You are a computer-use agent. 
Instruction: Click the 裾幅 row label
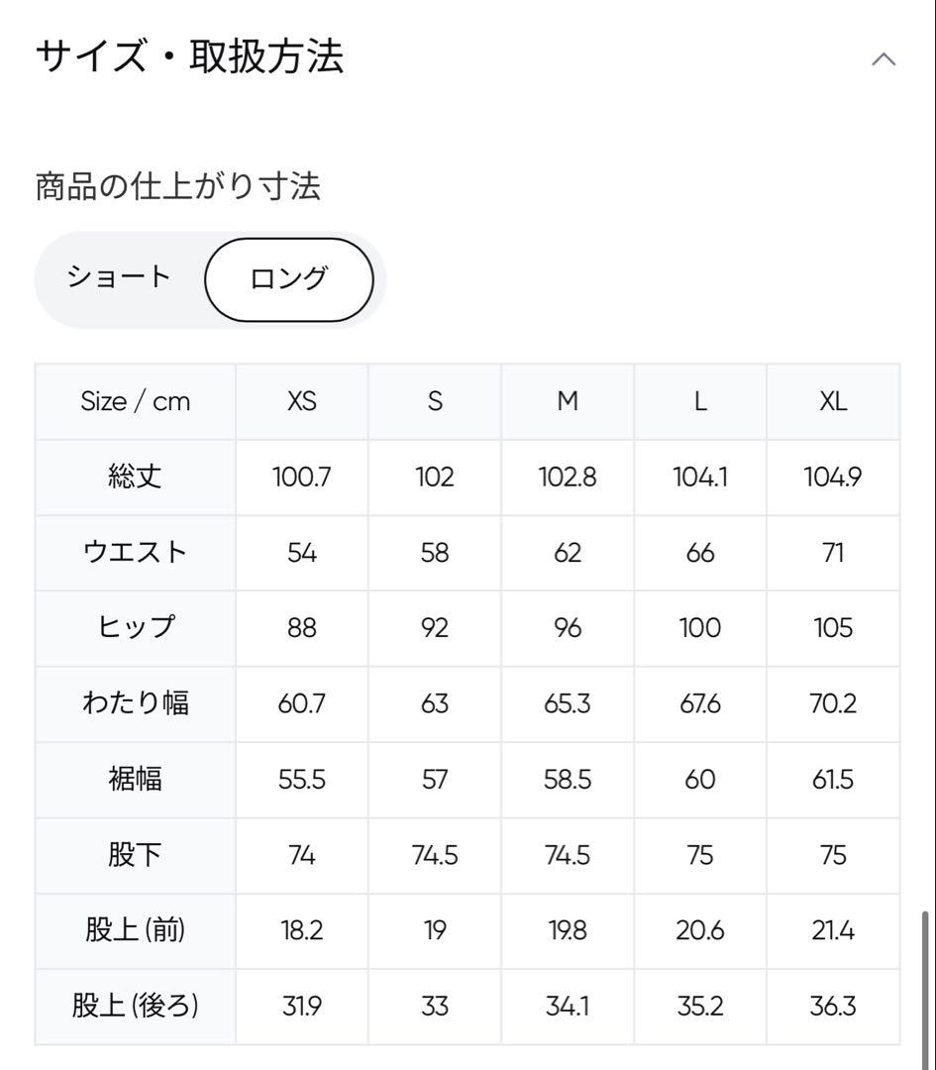135,780
